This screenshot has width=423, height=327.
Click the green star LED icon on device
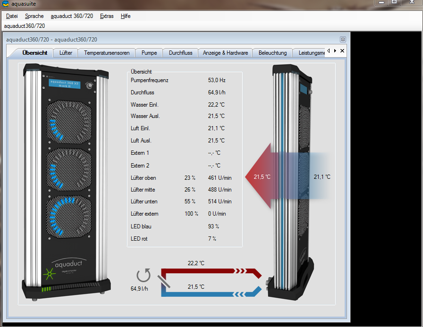(50, 274)
